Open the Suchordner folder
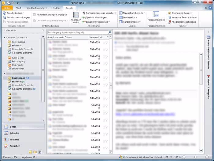 pyautogui.click(x=16, y=69)
